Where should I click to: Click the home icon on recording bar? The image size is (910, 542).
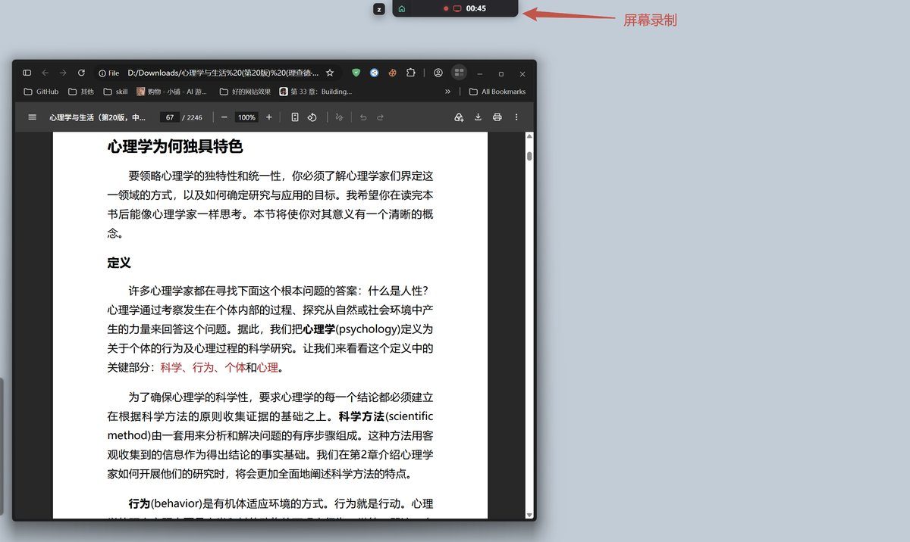click(x=401, y=8)
